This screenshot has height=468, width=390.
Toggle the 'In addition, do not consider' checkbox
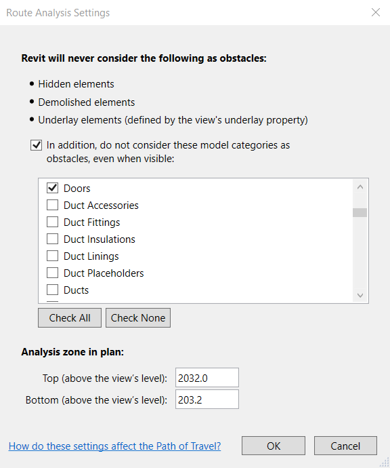coord(36,145)
